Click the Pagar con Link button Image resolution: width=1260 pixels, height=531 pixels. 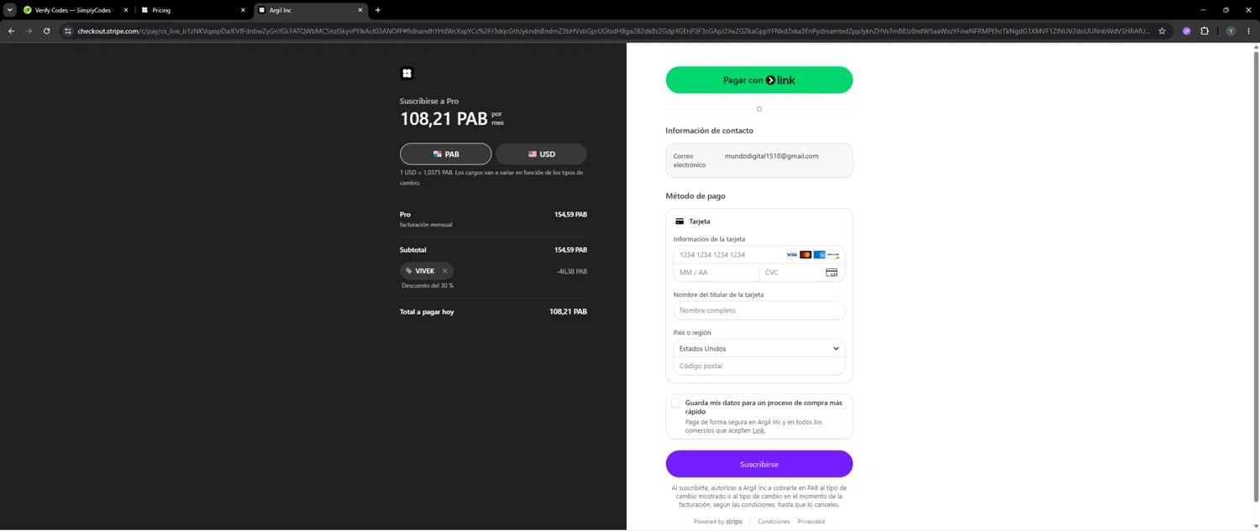point(759,80)
